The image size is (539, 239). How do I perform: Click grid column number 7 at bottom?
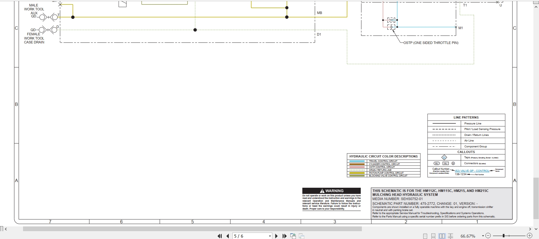50,222
